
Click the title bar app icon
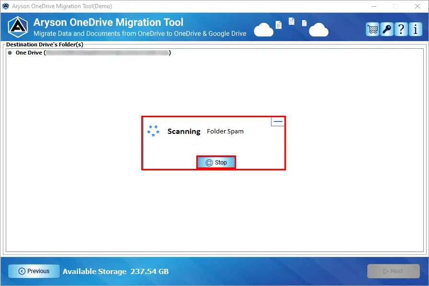(x=5, y=6)
